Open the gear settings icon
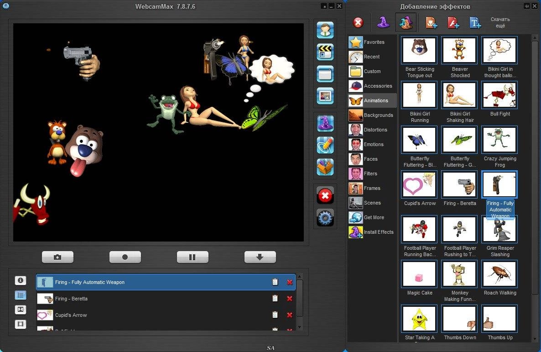Viewport: 541px width, 352px height. 325,218
